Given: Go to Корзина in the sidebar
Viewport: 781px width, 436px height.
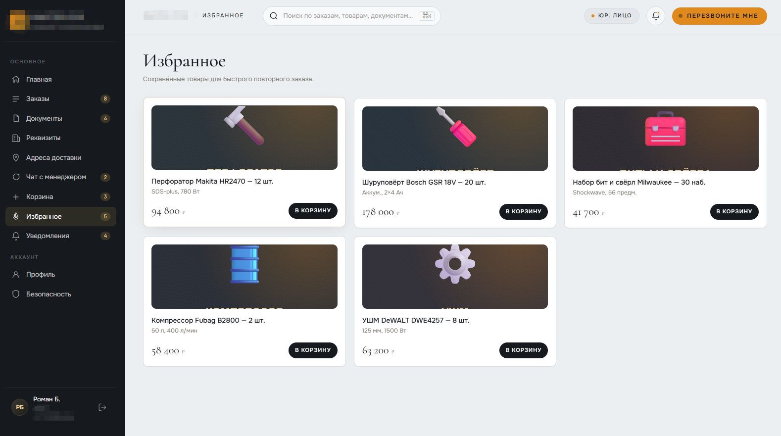Looking at the screenshot, I should click(61, 197).
